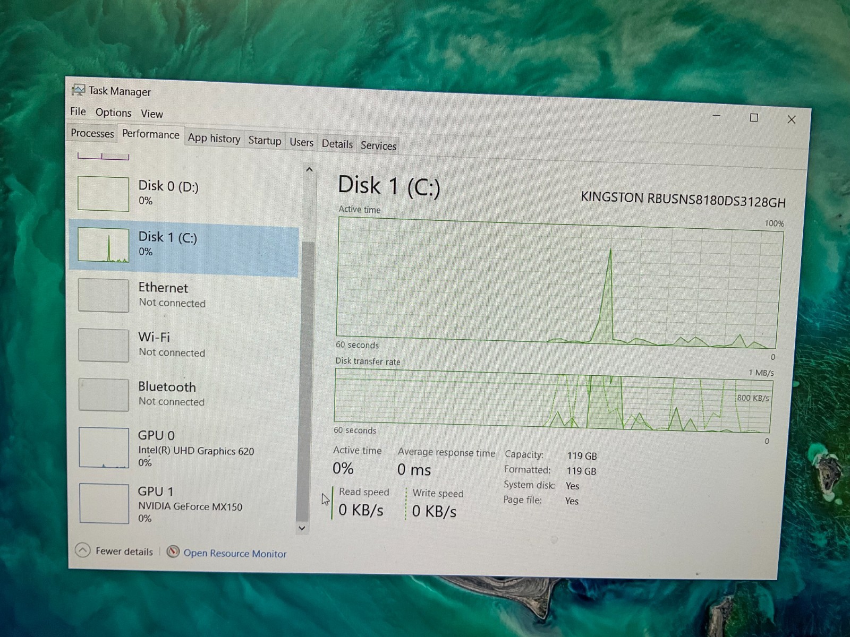Click the Resource Monitor icon
The image size is (850, 637).
point(173,552)
